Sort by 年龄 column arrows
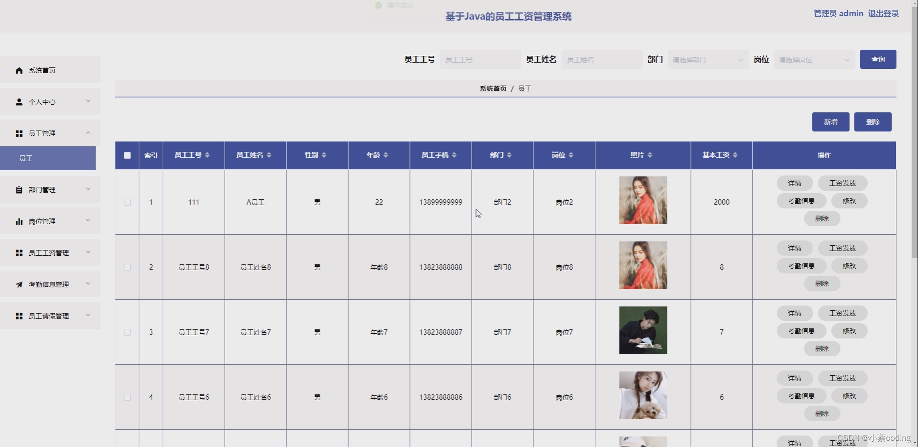 [386, 155]
